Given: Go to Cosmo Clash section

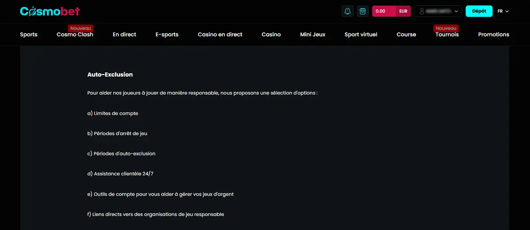Looking at the screenshot, I should click(75, 34).
